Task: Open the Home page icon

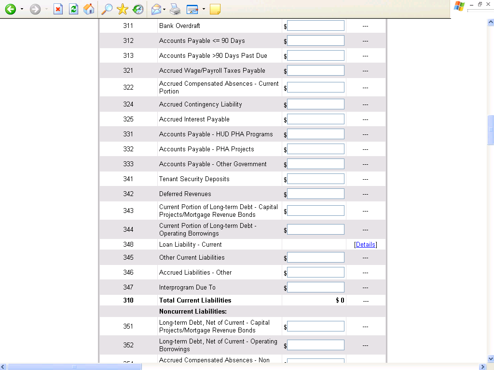Action: tap(89, 9)
